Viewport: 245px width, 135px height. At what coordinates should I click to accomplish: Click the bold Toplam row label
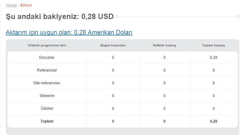[47, 121]
